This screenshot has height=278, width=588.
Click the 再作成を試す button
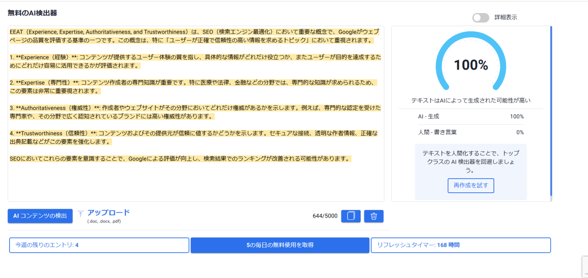(471, 185)
